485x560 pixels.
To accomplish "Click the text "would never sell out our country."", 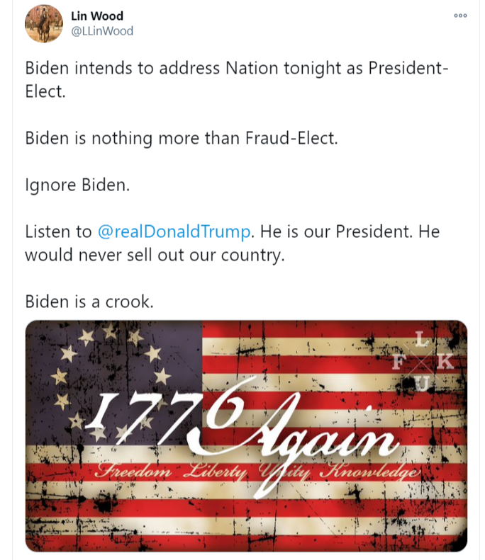I will pyautogui.click(x=155, y=255).
